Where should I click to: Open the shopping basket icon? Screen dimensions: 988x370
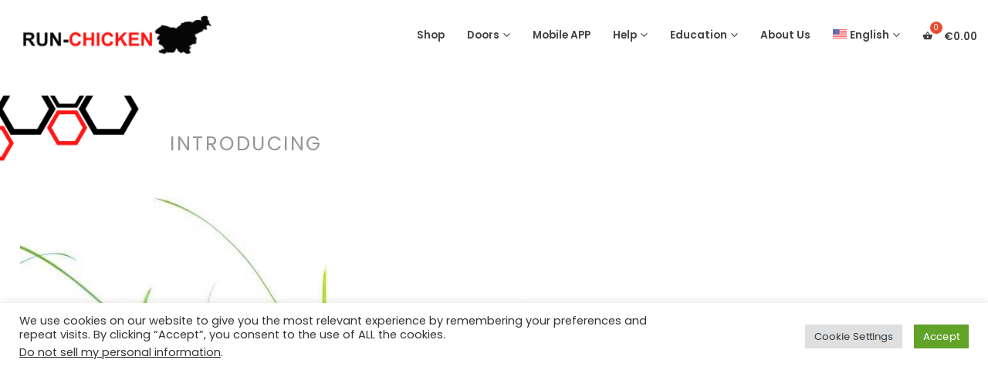(x=927, y=36)
